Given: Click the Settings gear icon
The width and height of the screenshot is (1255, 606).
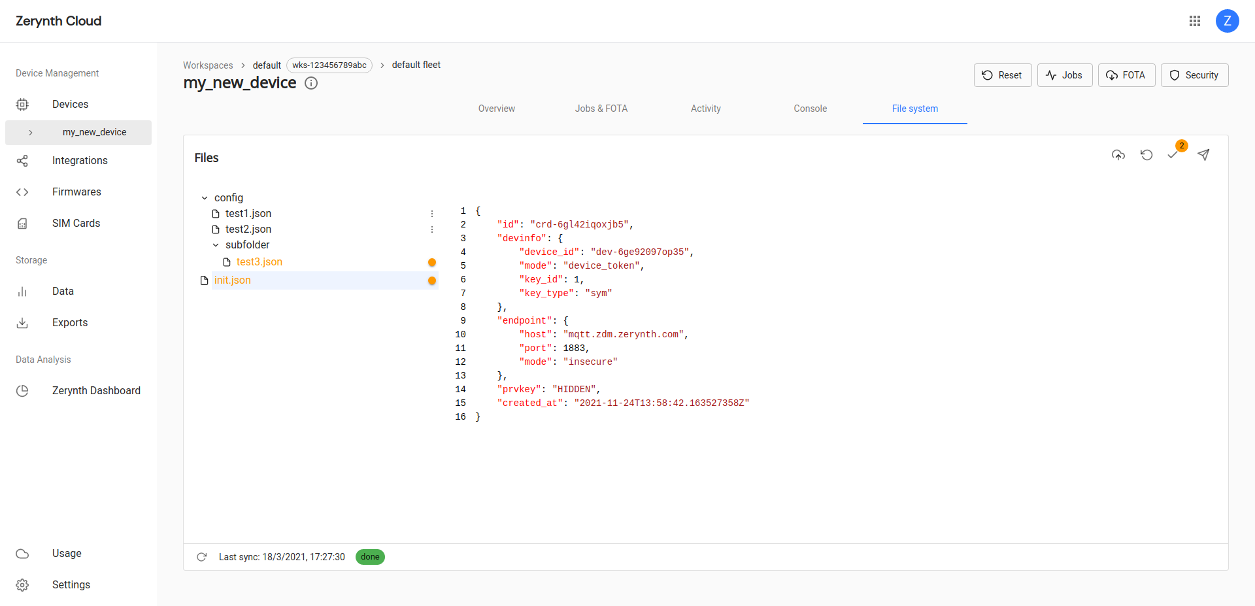Looking at the screenshot, I should (x=22, y=585).
